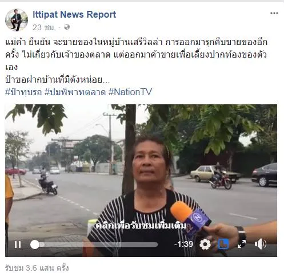Click the รับชม 3.6 แสน ครั้ง view count
The width and height of the screenshot is (284, 273).
coord(37,268)
